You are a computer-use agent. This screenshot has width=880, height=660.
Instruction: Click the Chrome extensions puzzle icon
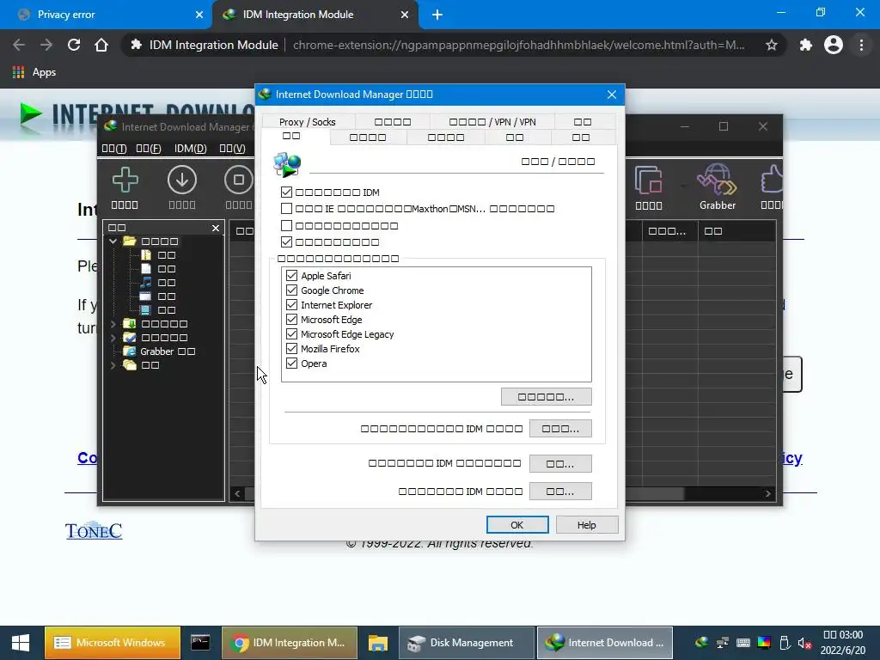coord(806,45)
